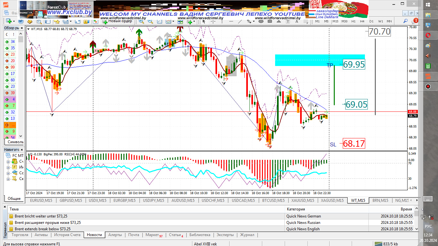Select the Horizontal Line drawing tool
The width and height of the screenshot is (438, 246).
click(231, 21)
